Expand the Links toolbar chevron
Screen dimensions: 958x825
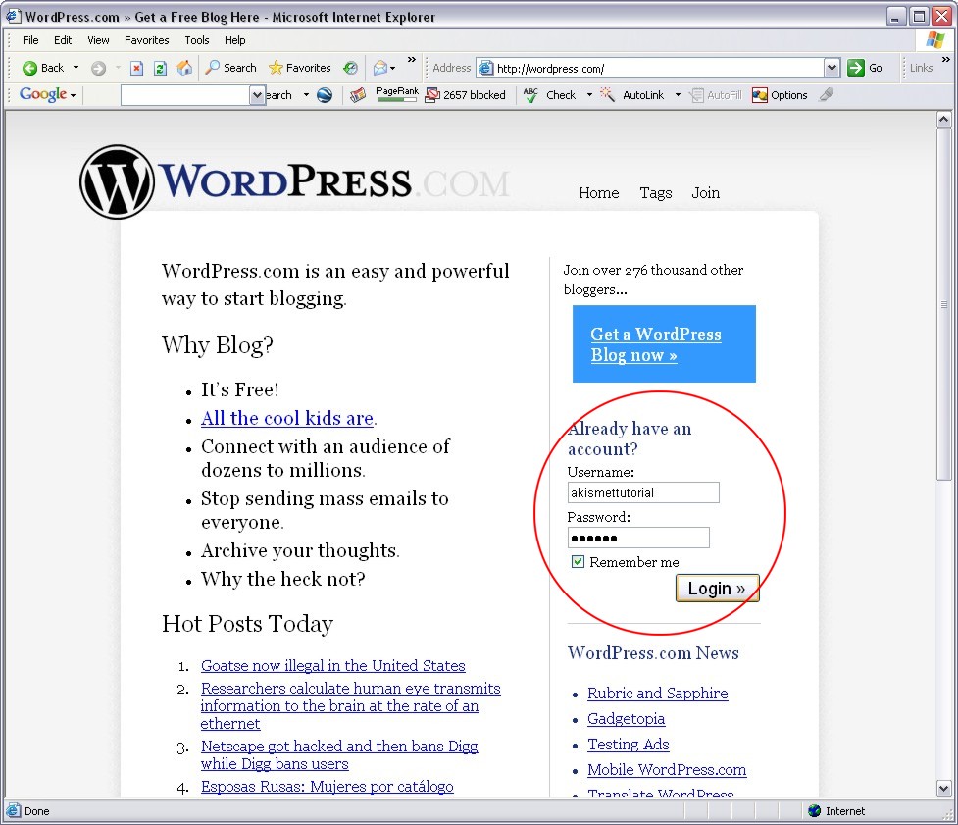(x=946, y=59)
